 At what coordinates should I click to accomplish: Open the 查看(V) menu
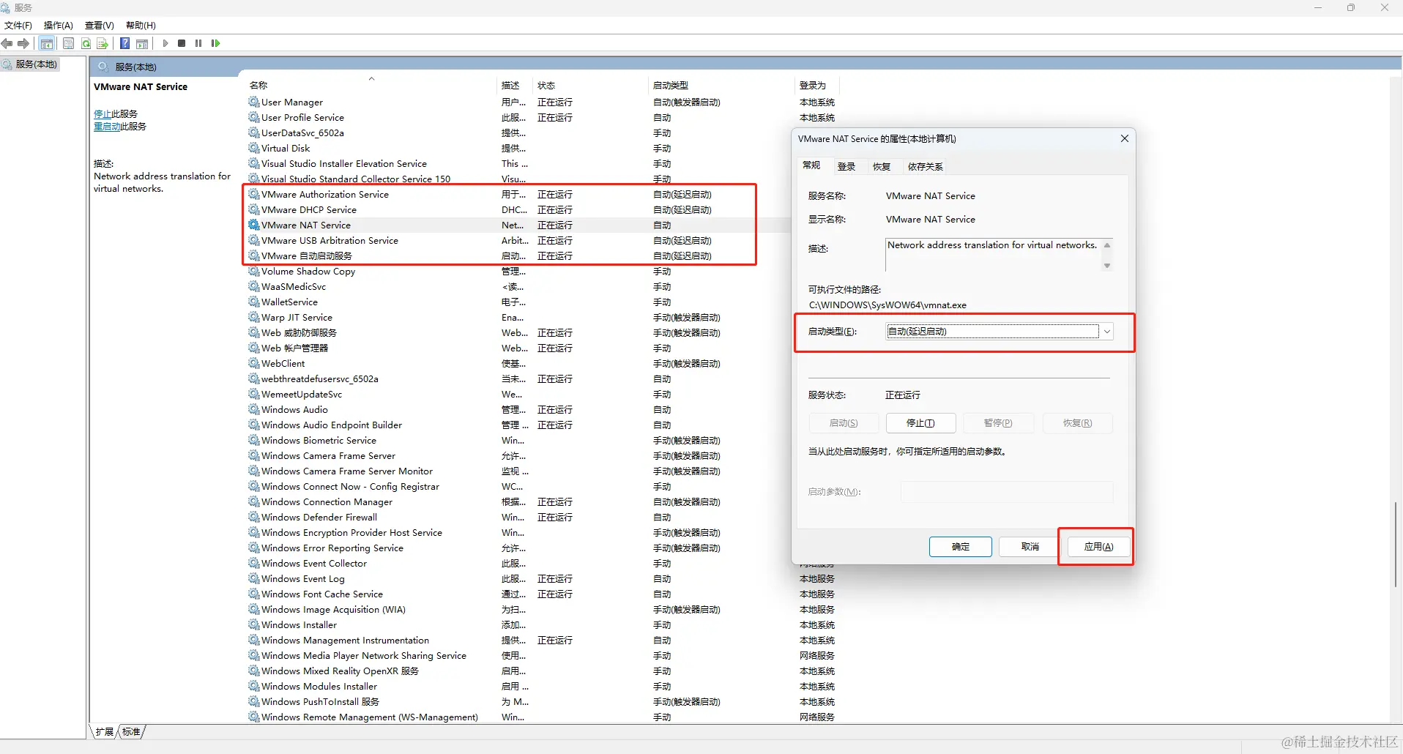point(100,25)
